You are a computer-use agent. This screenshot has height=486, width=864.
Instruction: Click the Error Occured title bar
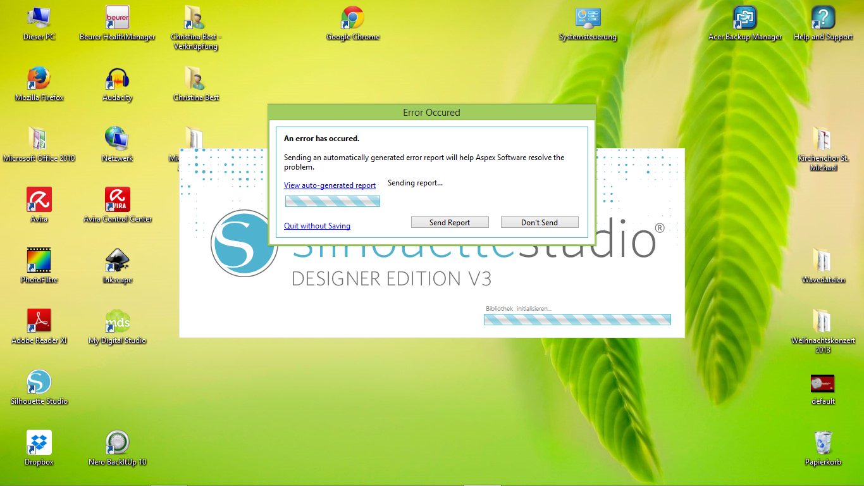[431, 113]
